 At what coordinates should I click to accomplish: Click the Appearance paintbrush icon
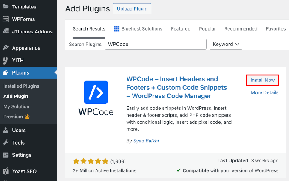coord(6,48)
